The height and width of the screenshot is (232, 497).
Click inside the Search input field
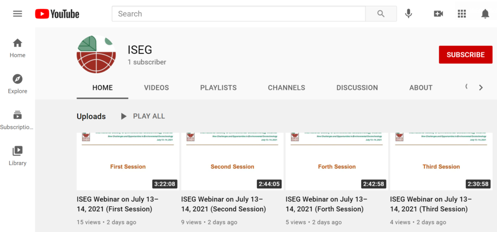point(239,14)
